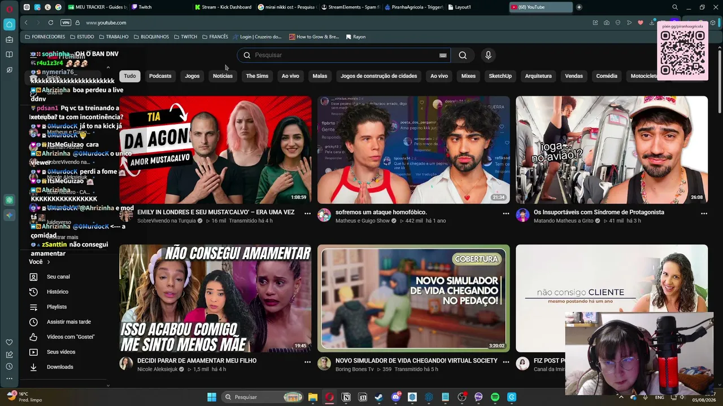723x406 pixels.
Task: Filter the feed by Notícias
Action: (x=223, y=76)
